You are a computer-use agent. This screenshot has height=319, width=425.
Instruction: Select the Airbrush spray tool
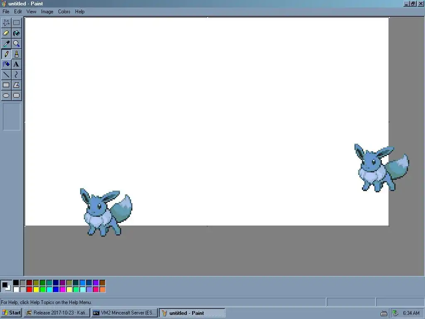pyautogui.click(x=6, y=64)
